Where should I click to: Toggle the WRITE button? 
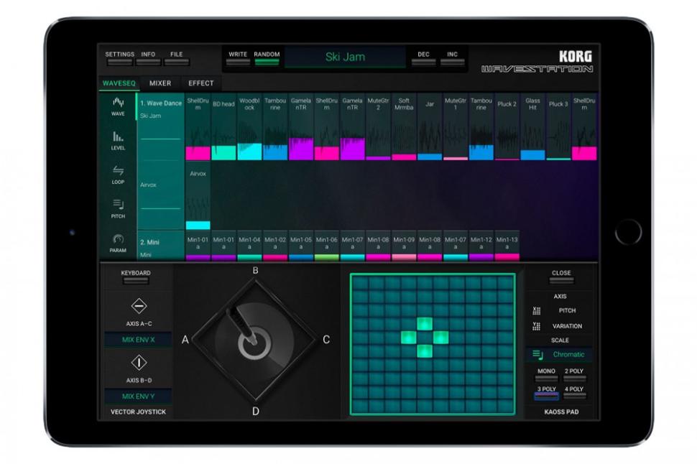coord(238,57)
